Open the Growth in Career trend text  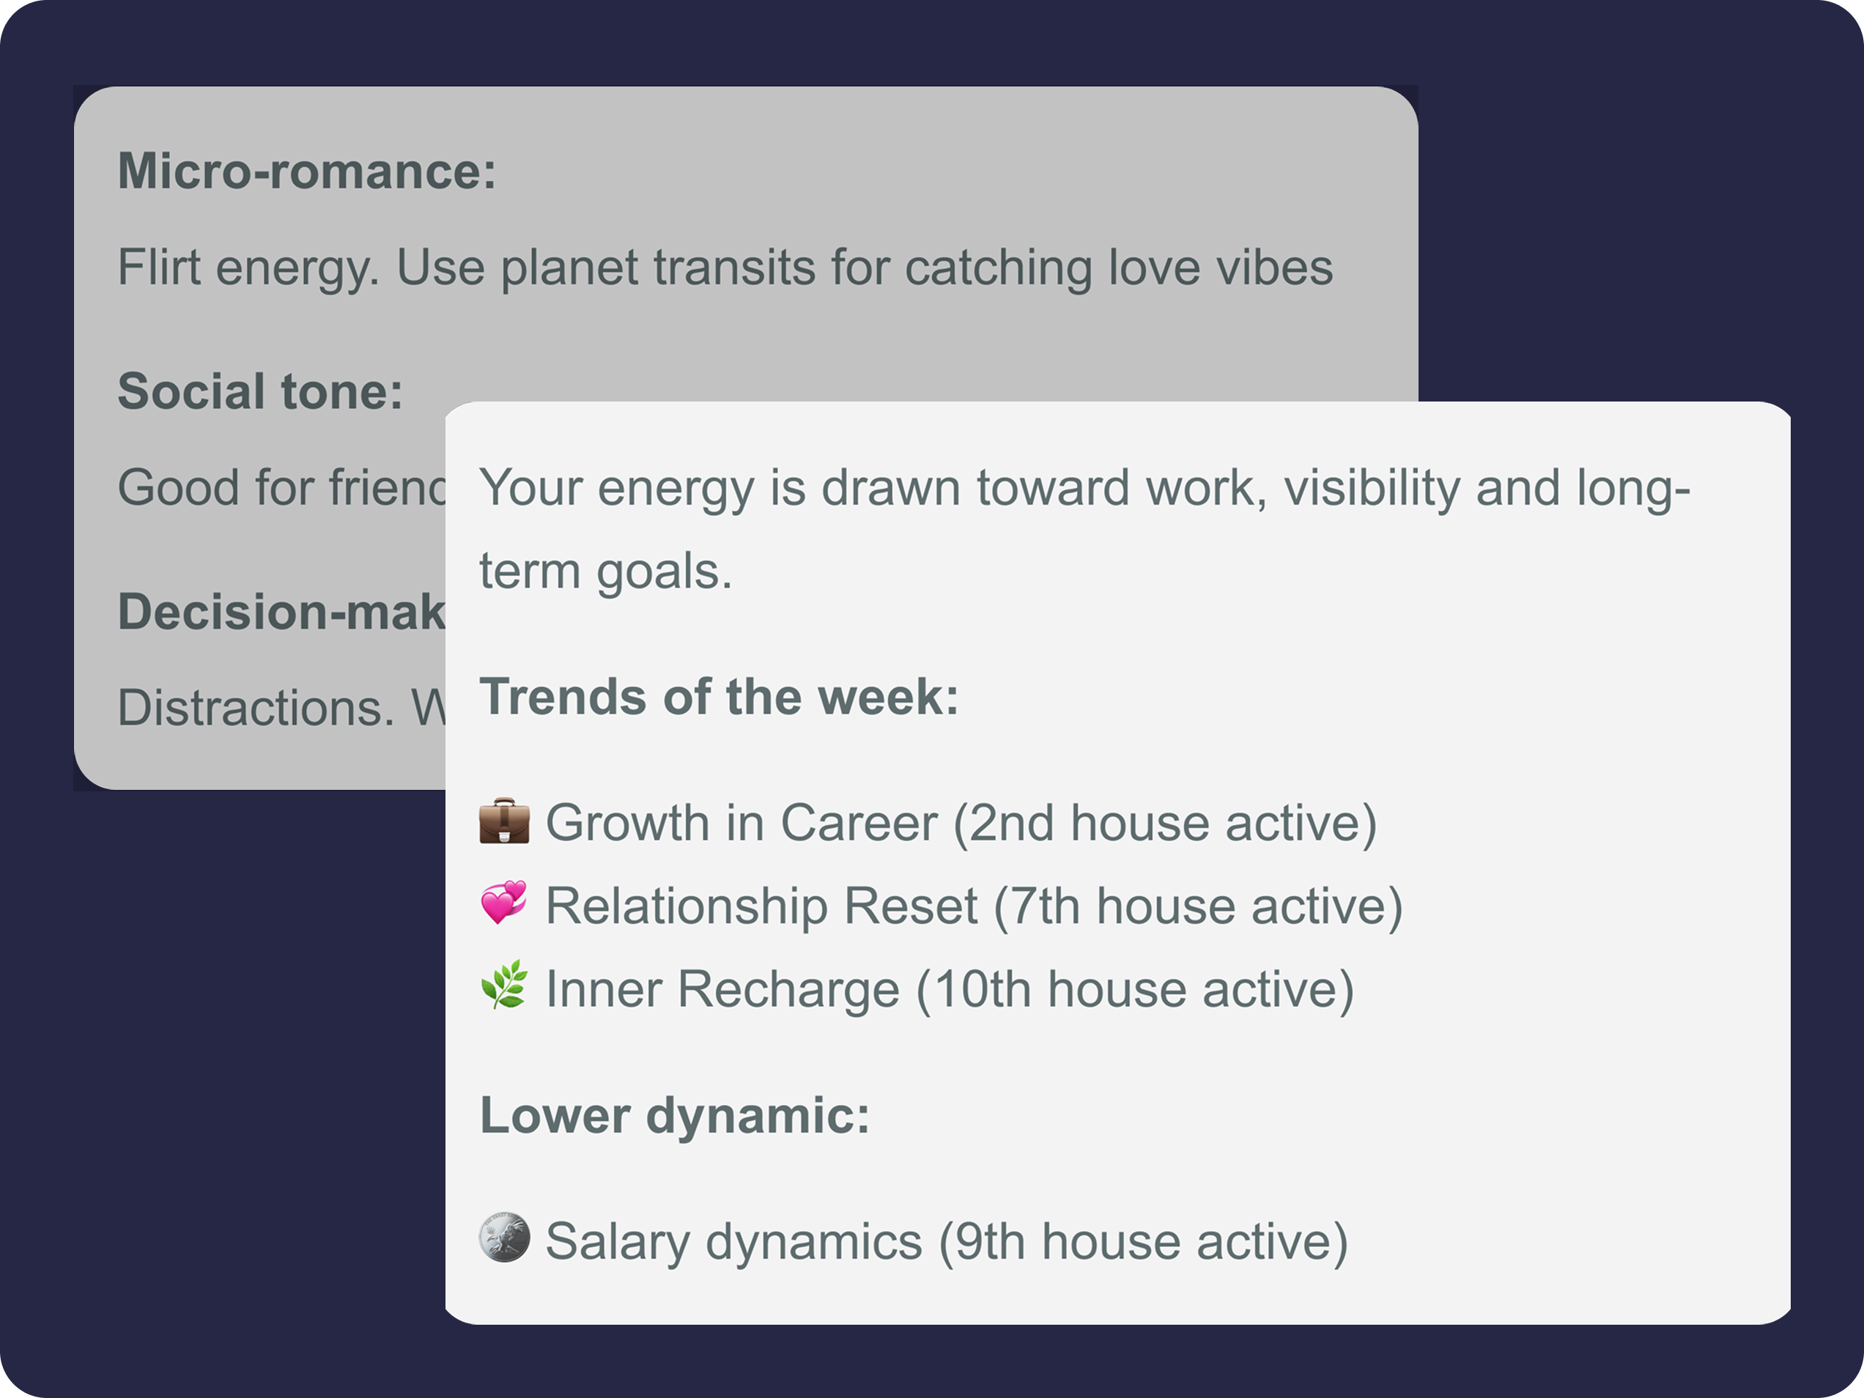[961, 822]
